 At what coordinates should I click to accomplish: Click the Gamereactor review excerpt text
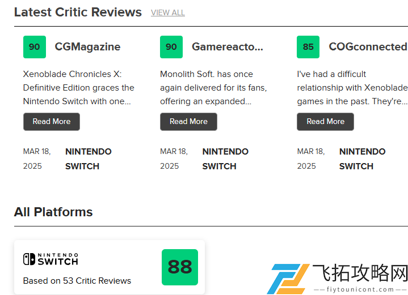tap(213, 88)
